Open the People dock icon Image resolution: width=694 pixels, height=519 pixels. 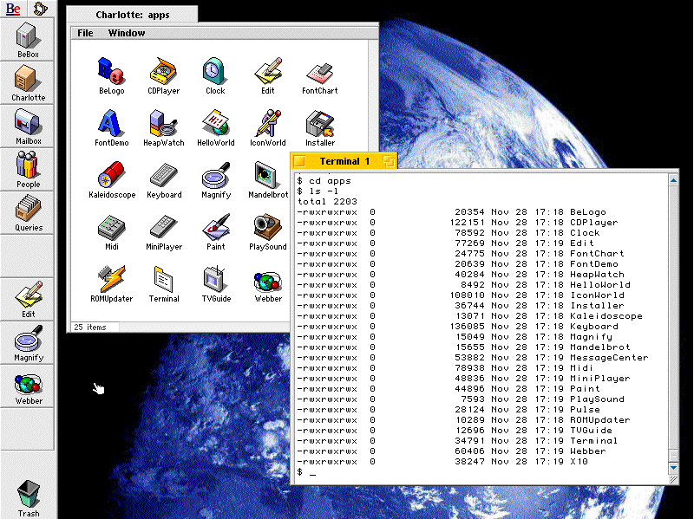(28, 167)
